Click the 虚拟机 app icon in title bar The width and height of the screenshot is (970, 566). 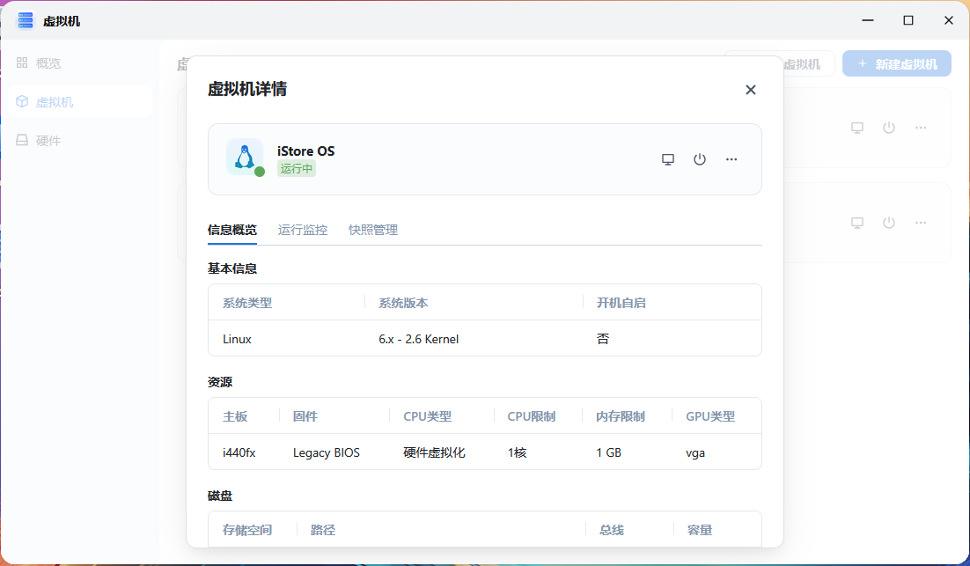point(26,20)
